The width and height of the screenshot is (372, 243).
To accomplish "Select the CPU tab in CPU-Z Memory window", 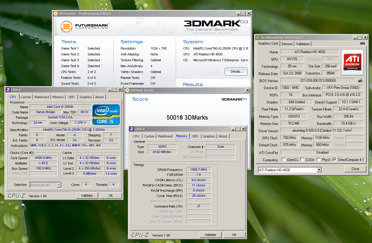I will coord(136,136).
